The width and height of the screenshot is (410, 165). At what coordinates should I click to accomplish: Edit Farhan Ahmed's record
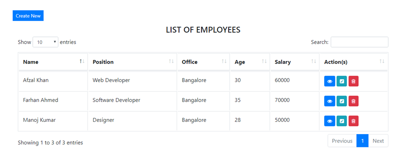341,101
